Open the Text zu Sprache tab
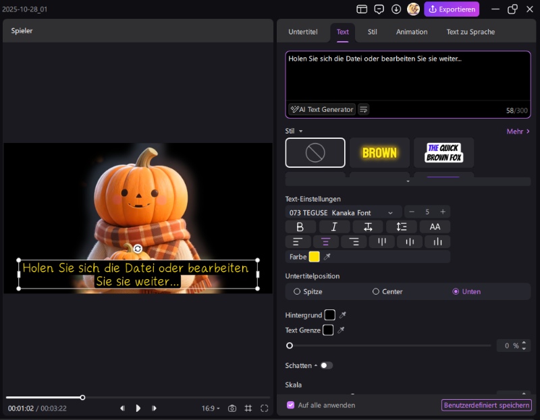Viewport: 540px width, 420px height. pos(470,32)
